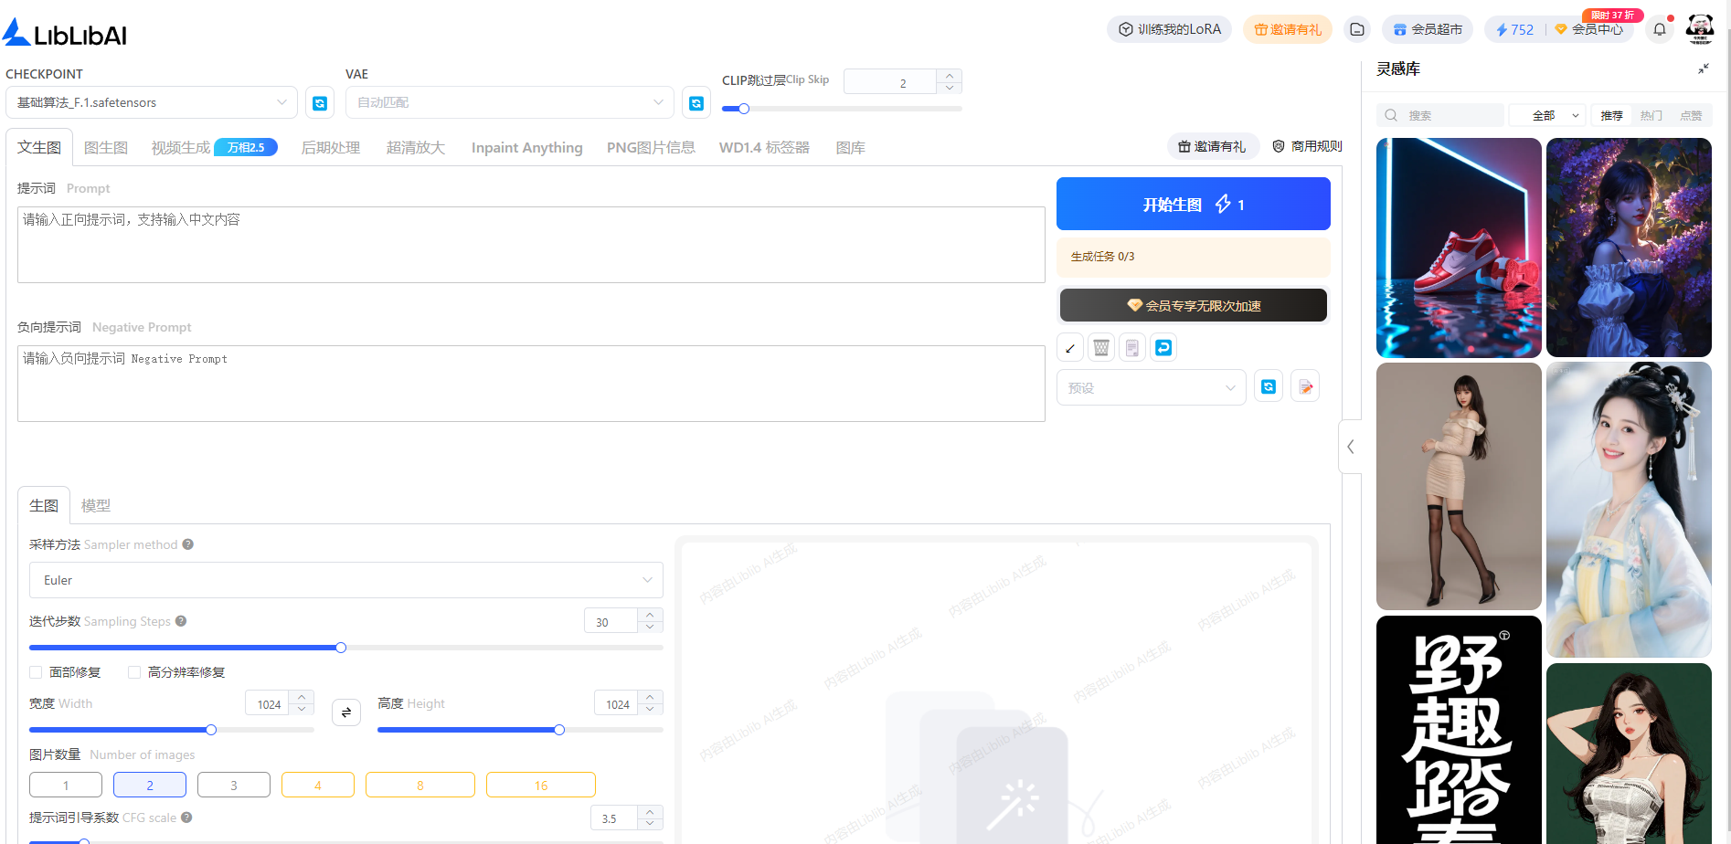Open 商用规则 link

coord(1308,146)
